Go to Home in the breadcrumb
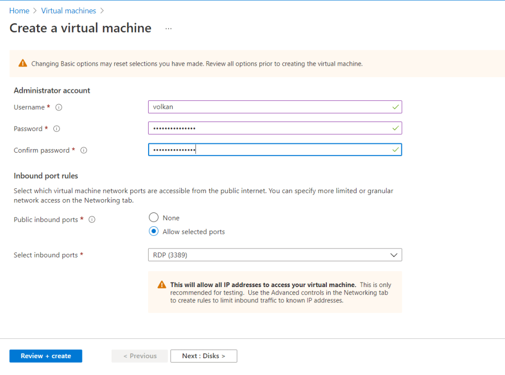Viewport: 505px width, 375px height. pyautogui.click(x=19, y=10)
